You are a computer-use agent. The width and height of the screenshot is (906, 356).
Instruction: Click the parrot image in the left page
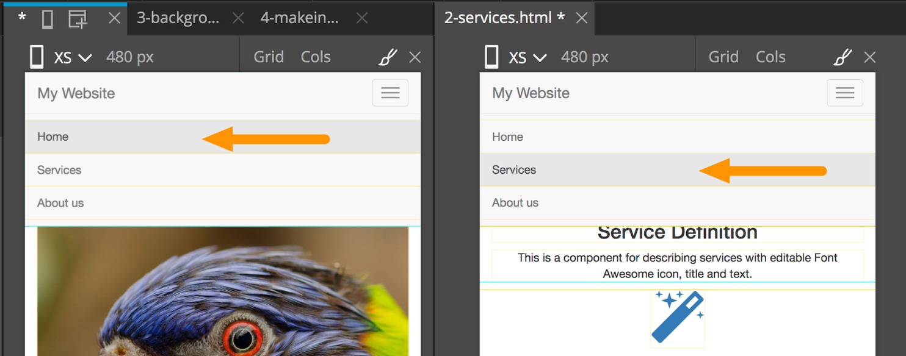click(223, 291)
